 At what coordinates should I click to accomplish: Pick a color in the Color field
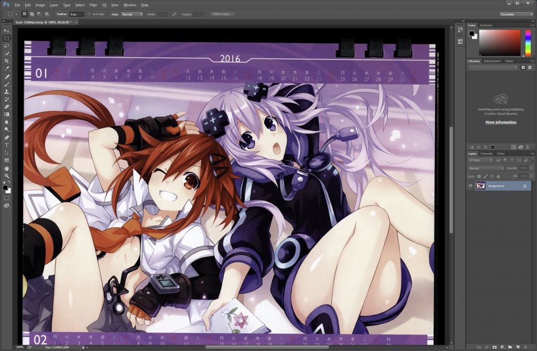click(499, 43)
